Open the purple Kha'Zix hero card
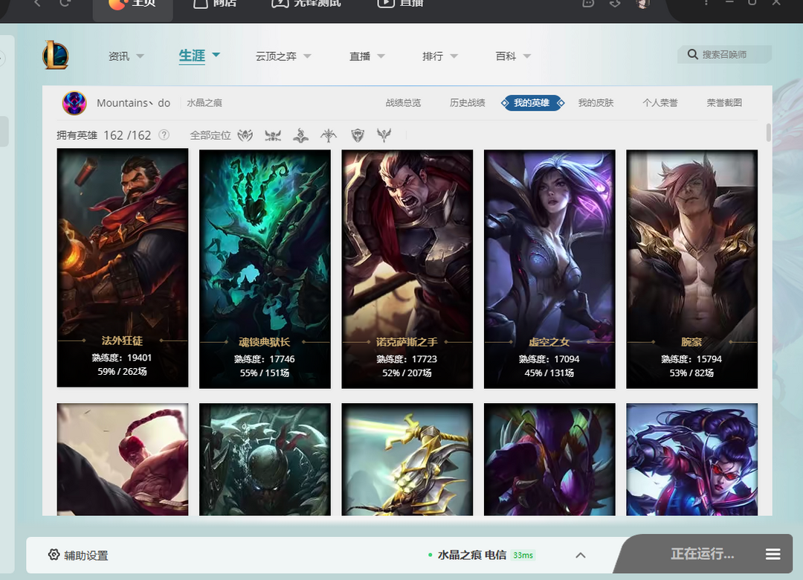 tap(549, 459)
